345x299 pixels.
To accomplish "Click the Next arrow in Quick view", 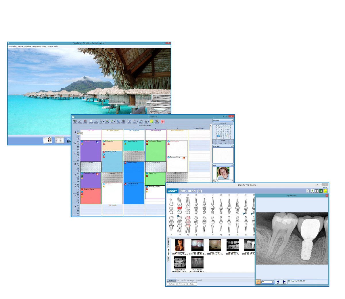I will point(284,282).
